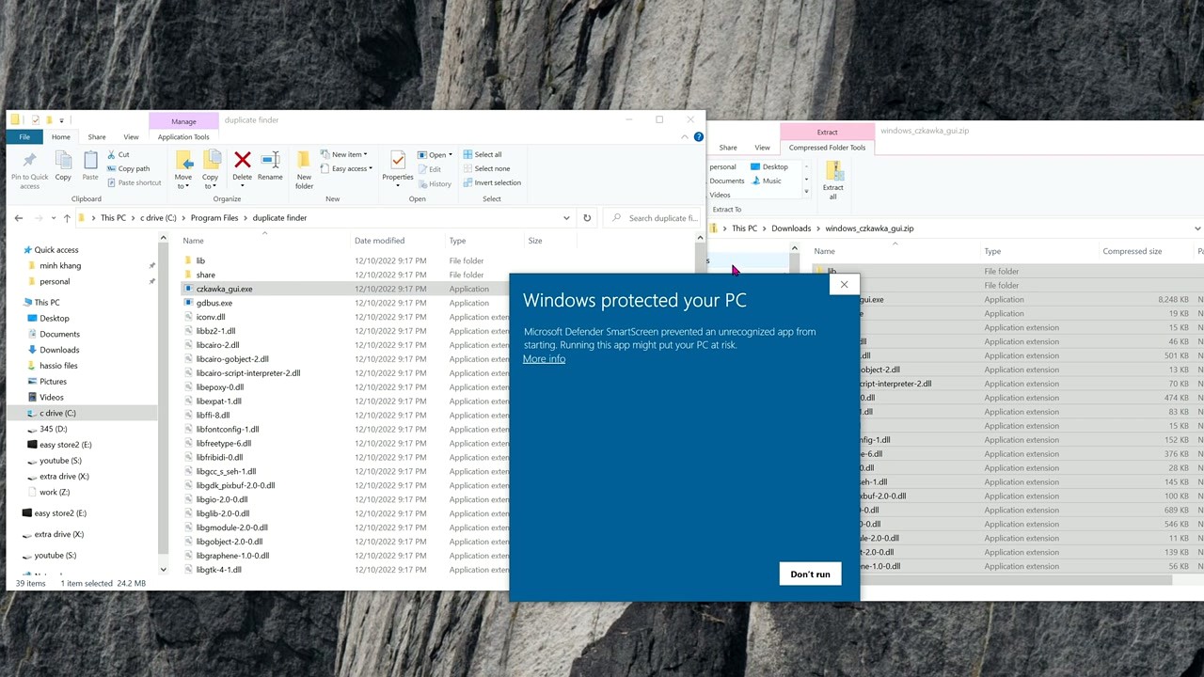Switch to the Home ribbon tab
This screenshot has height=677, width=1204.
[x=60, y=136]
